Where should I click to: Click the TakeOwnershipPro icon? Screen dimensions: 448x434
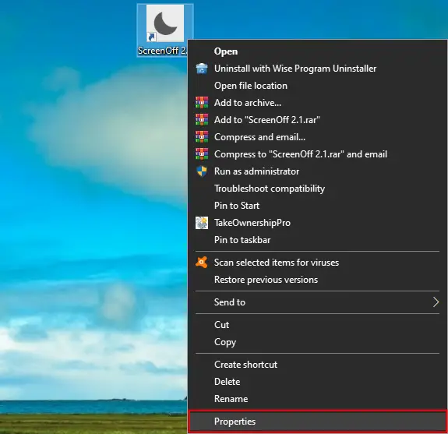(x=202, y=223)
